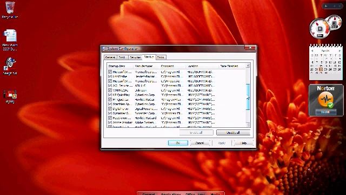Image resolution: width=346 pixels, height=195 pixels.
Task: Click the Apply button
Action: click(x=222, y=143)
